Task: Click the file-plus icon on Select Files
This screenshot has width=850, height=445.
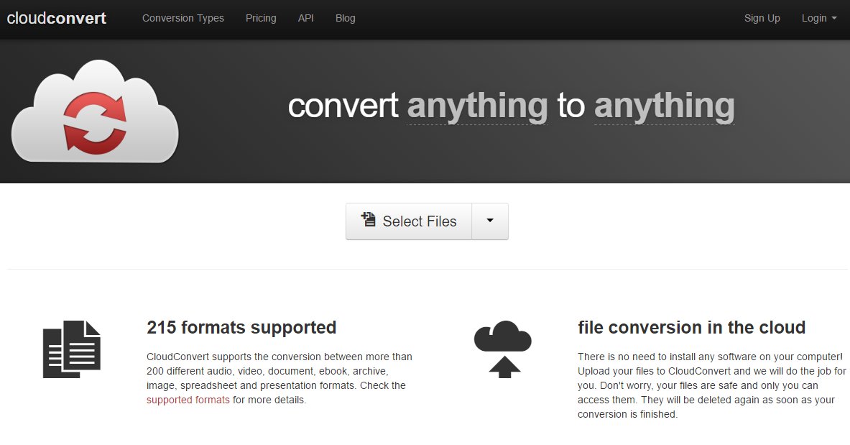Action: [369, 219]
